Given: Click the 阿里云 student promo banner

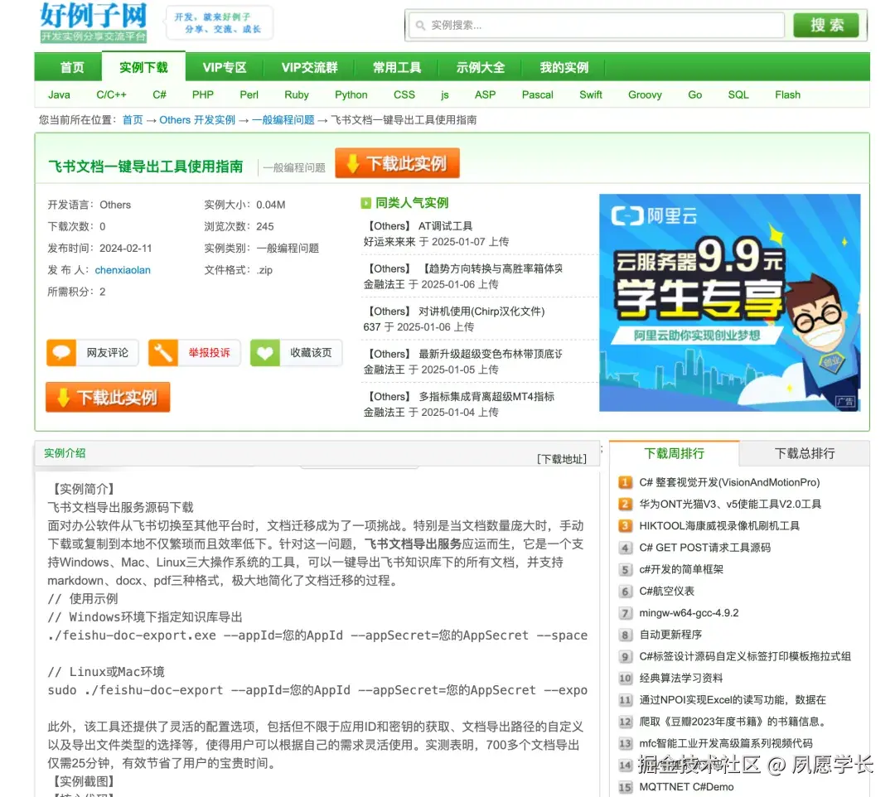Looking at the screenshot, I should coord(730,302).
